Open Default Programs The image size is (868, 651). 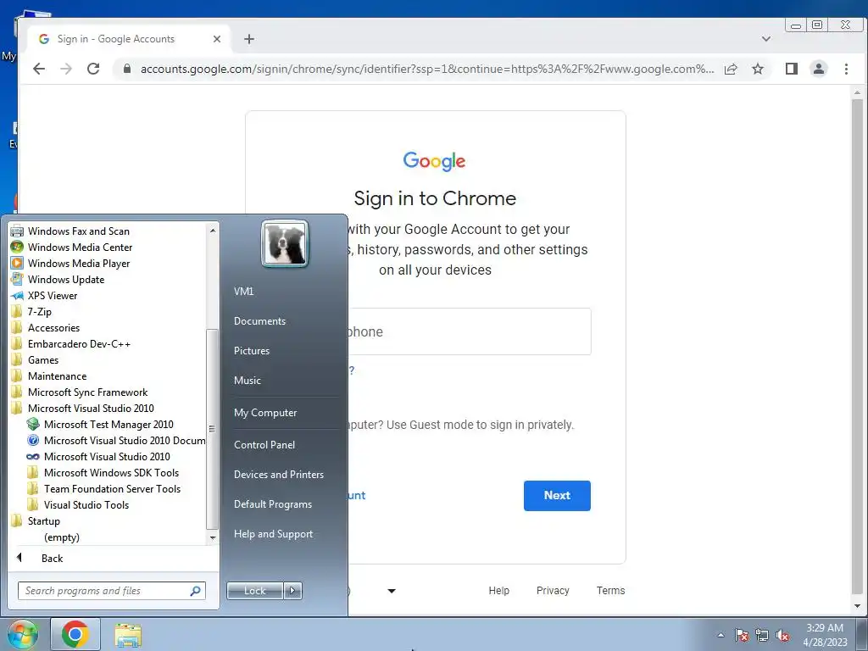click(x=272, y=504)
